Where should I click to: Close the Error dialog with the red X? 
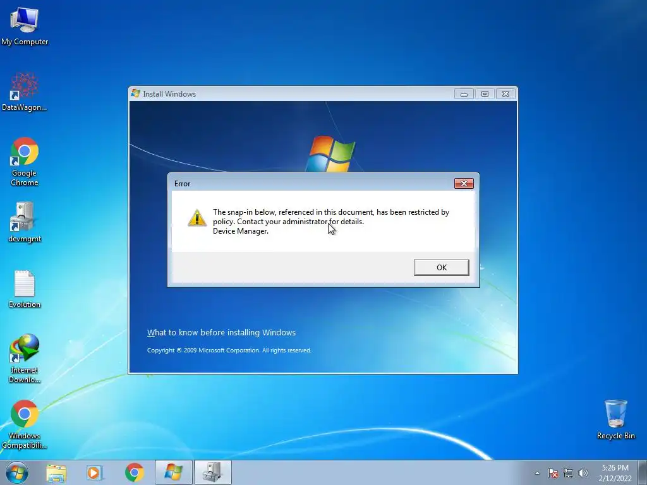coord(464,184)
